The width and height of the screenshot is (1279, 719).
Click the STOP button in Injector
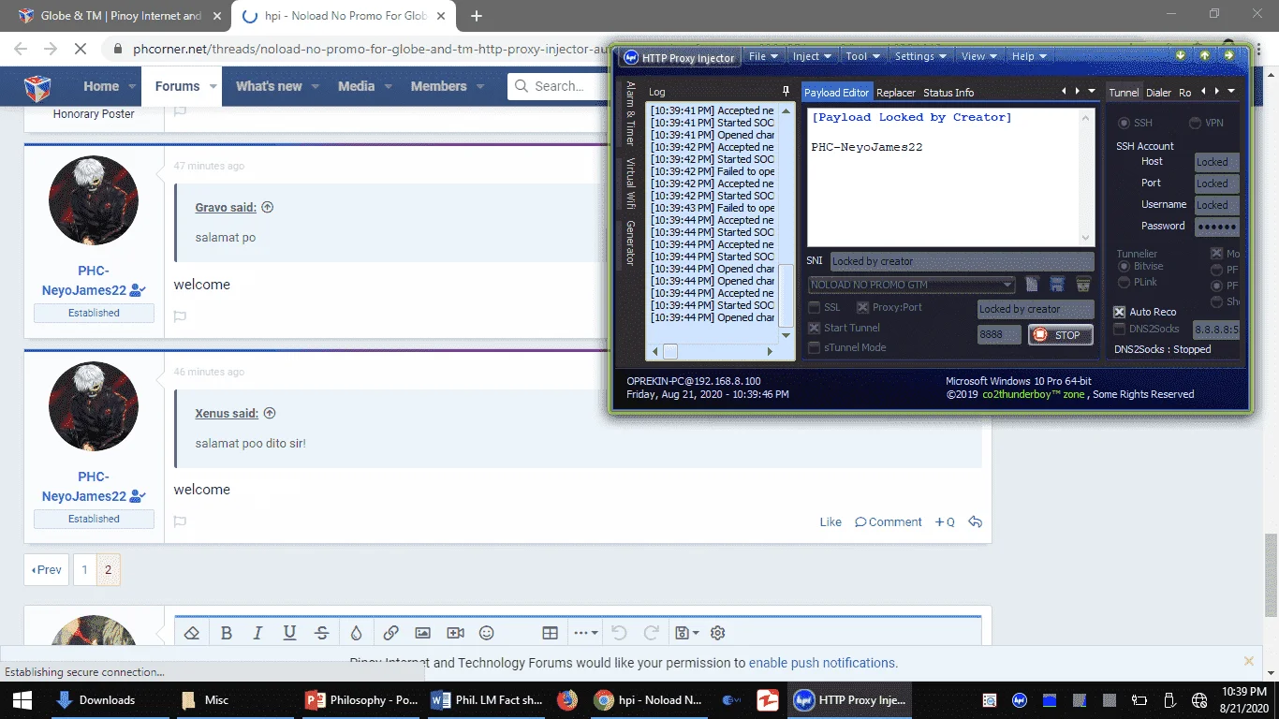click(x=1060, y=335)
